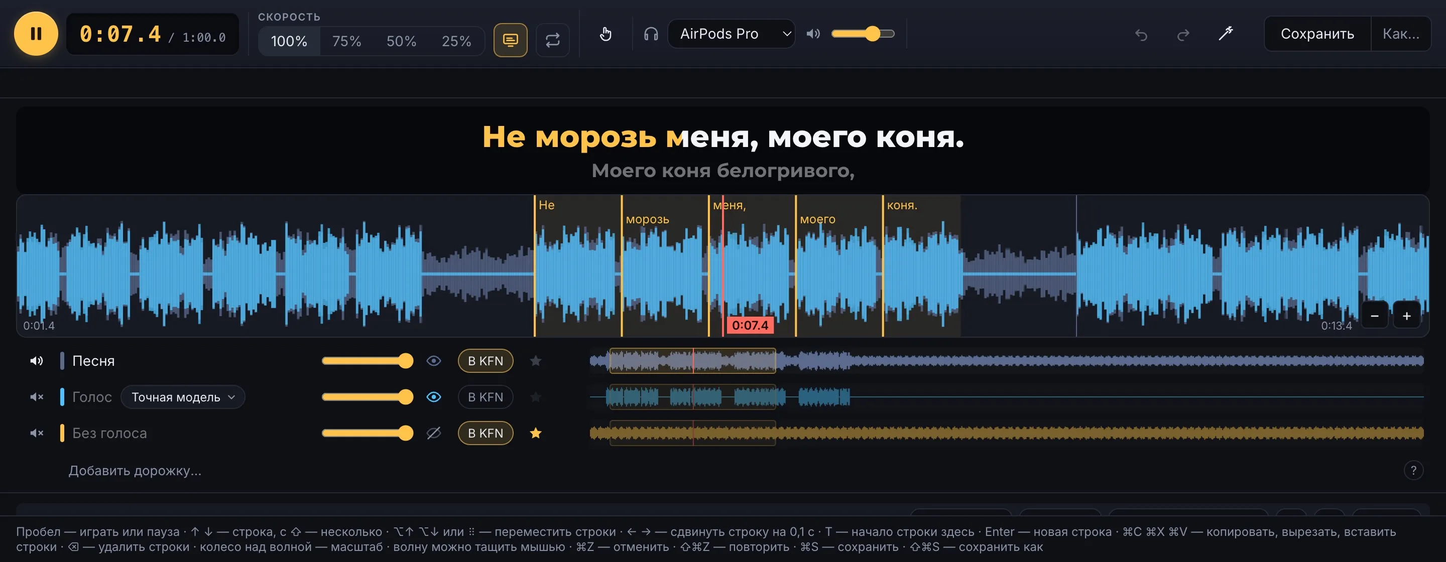Star the Голос track
The height and width of the screenshot is (562, 1446).
pyautogui.click(x=536, y=397)
